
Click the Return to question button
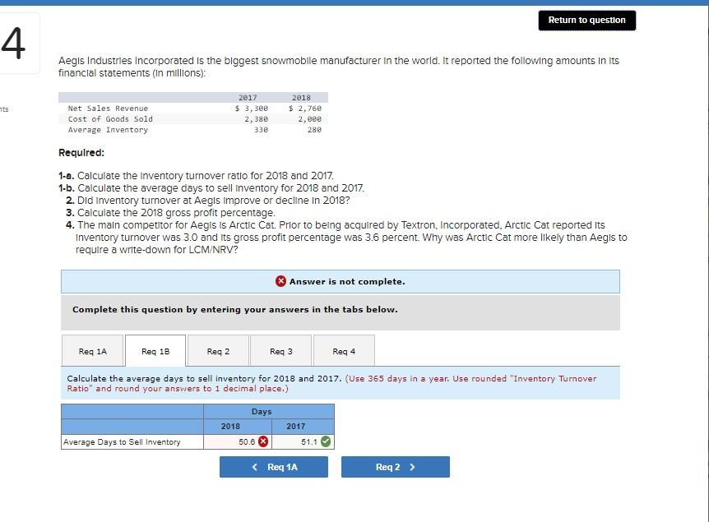pyautogui.click(x=587, y=21)
